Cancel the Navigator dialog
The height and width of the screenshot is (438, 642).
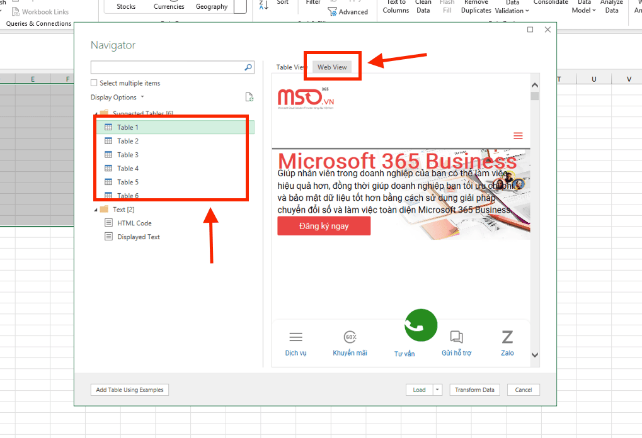pos(524,390)
